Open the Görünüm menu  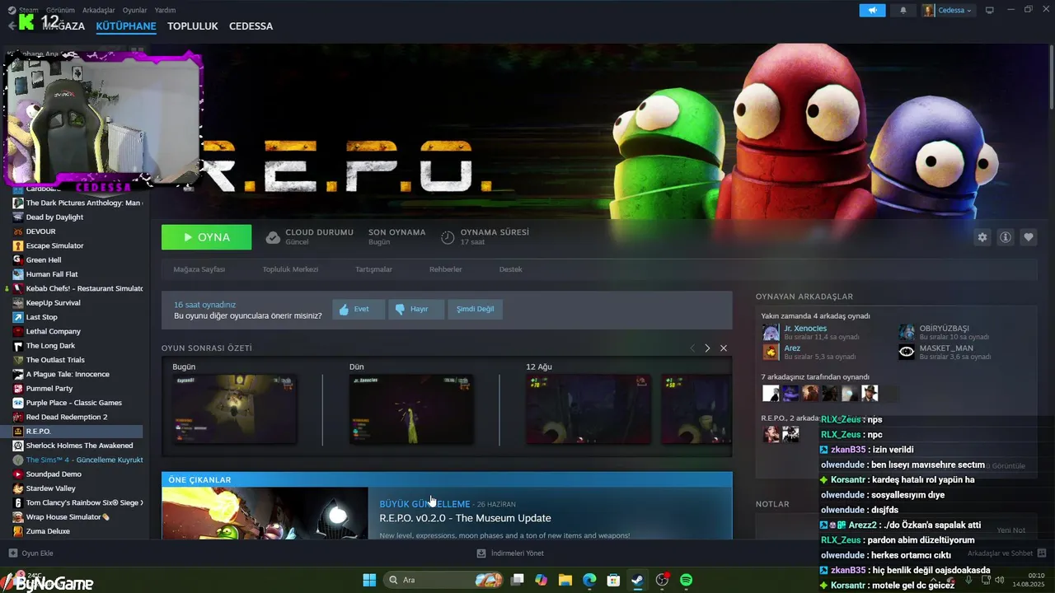click(60, 11)
